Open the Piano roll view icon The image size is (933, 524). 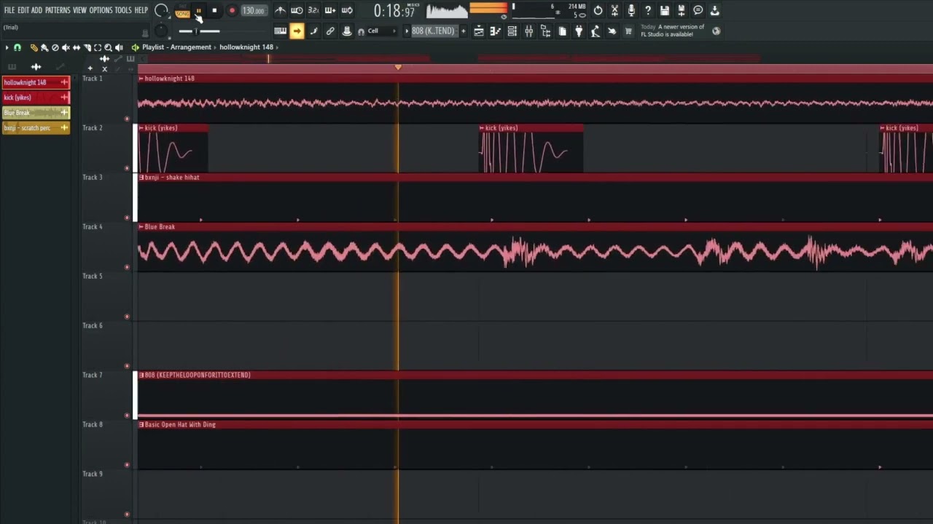[x=496, y=31]
